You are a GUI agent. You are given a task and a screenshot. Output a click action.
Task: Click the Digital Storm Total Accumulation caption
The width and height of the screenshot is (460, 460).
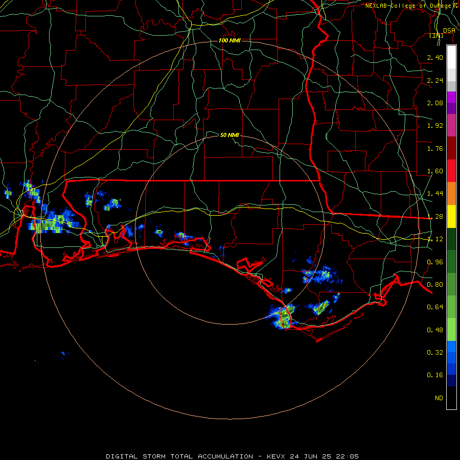(232, 456)
